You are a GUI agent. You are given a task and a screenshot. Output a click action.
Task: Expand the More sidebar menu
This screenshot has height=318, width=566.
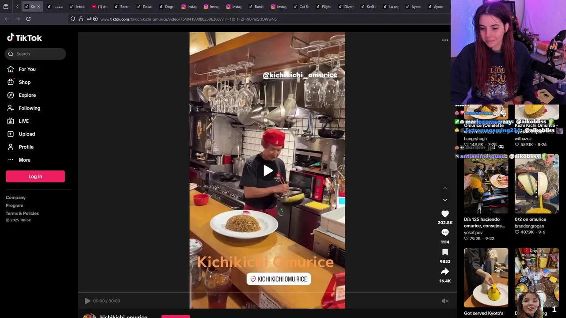(24, 160)
